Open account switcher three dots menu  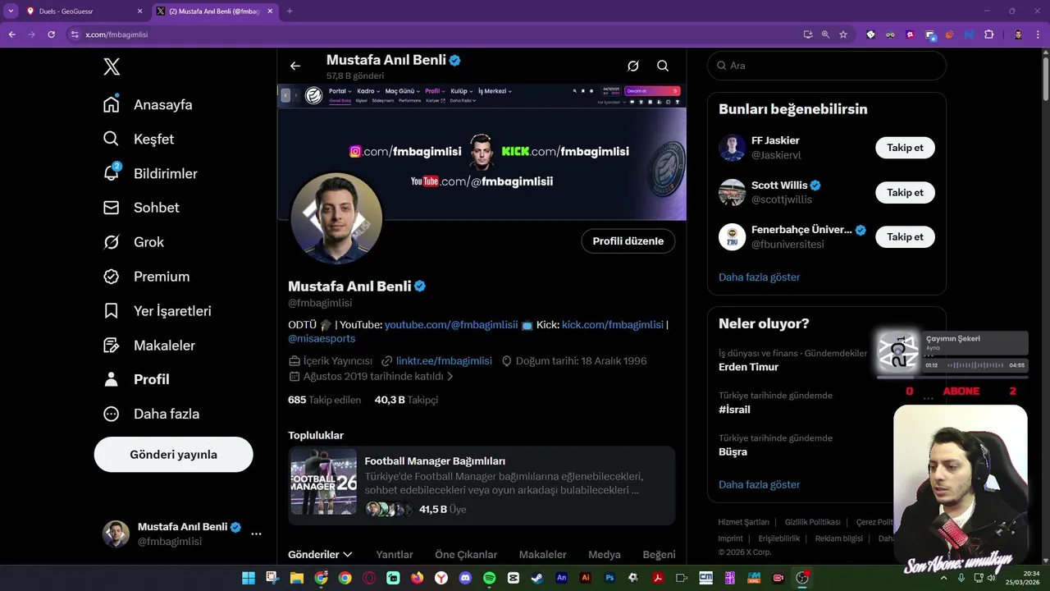point(256,534)
